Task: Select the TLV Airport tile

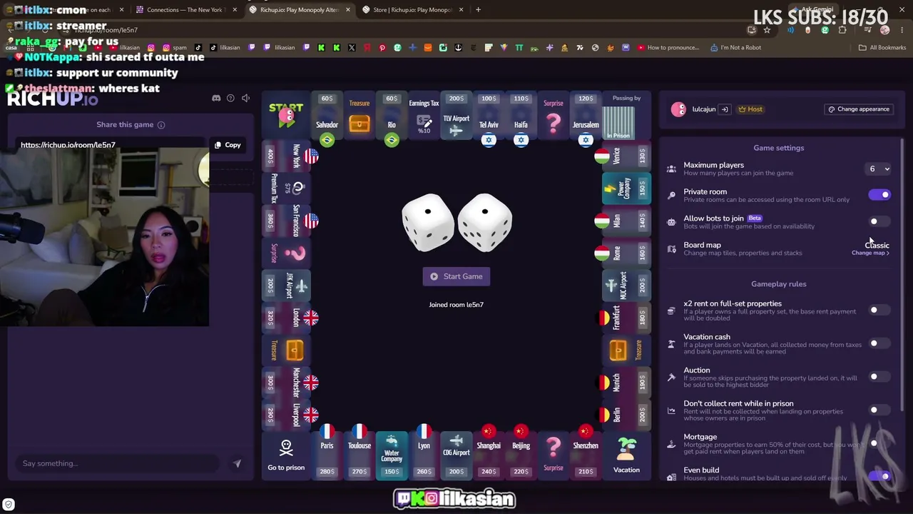Action: pos(456,116)
